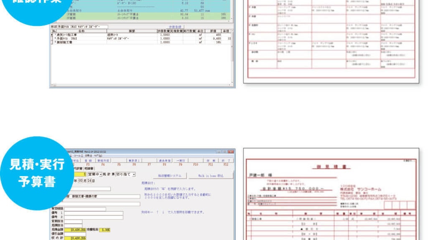
Task: Click the 消費税率 5.00% field
Action: click(x=104, y=229)
